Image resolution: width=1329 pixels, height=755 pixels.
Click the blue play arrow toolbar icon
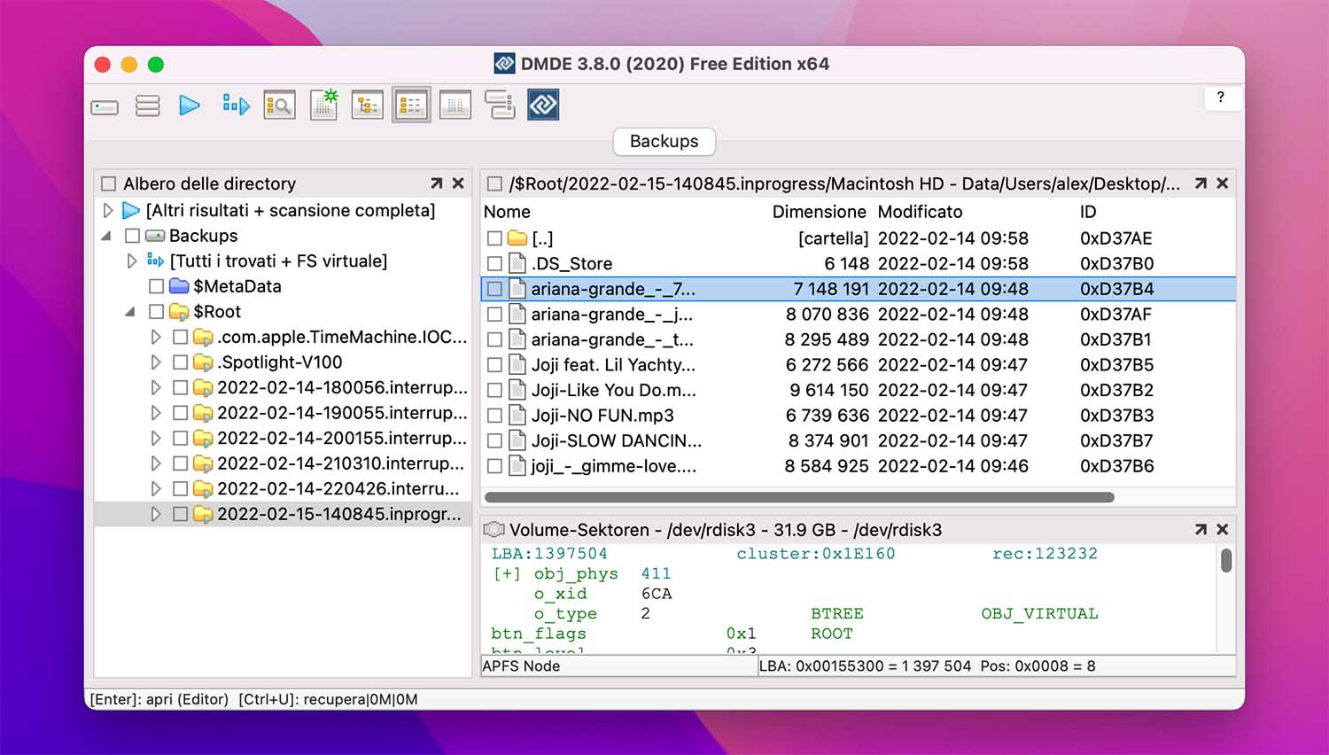click(190, 105)
